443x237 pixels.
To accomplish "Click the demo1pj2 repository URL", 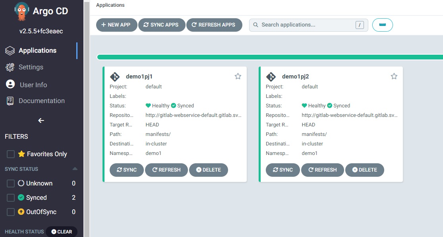I will tap(350, 115).
